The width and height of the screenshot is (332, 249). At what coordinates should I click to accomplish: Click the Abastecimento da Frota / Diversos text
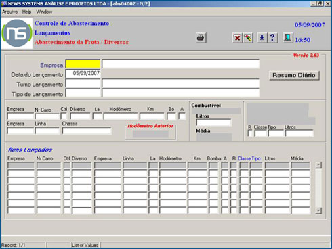click(81, 42)
